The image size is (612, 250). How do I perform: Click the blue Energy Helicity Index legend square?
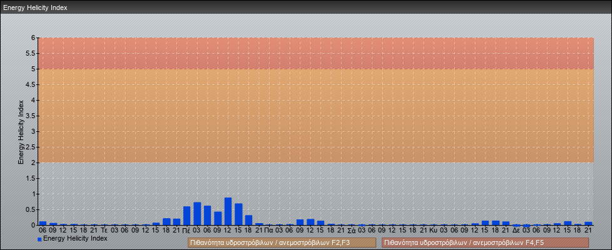(x=39, y=239)
